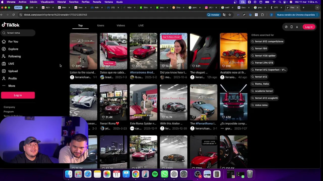Click the '#ferrariroma #red...' hashtag caption
This screenshot has height=181, width=323.
tap(142, 72)
